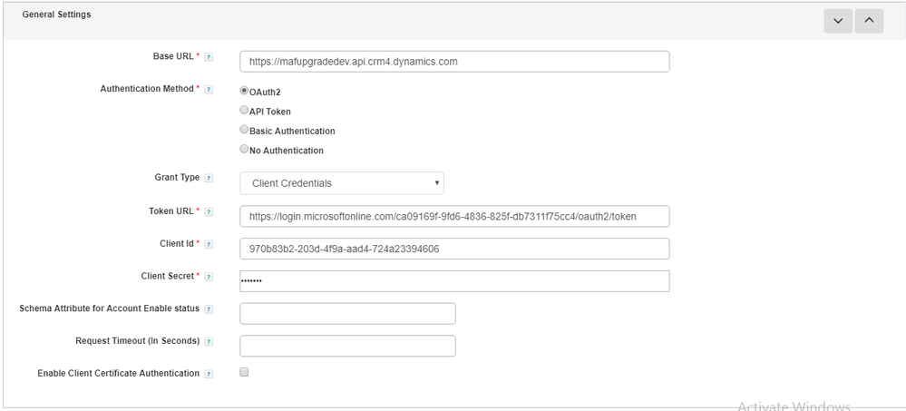The image size is (906, 411).
Task: Focus the Token URL input field
Action: pyautogui.click(x=454, y=216)
